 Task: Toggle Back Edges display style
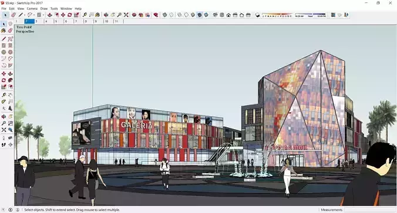click(171, 15)
